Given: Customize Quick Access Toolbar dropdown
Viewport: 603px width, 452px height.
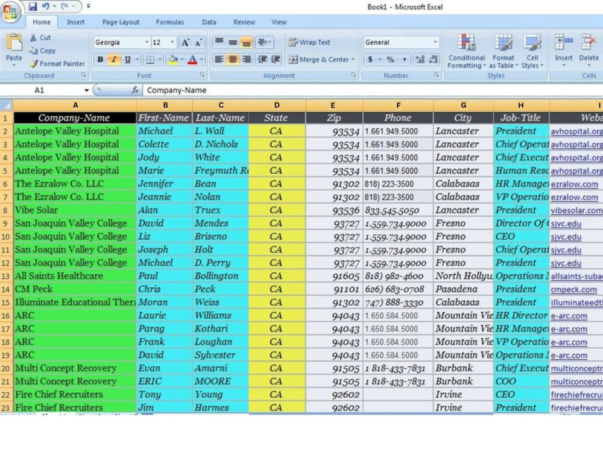Looking at the screenshot, I should click(x=89, y=6).
